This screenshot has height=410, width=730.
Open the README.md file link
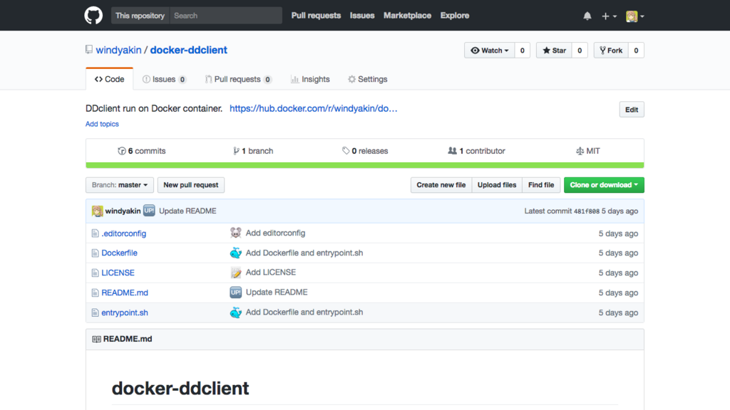point(125,293)
